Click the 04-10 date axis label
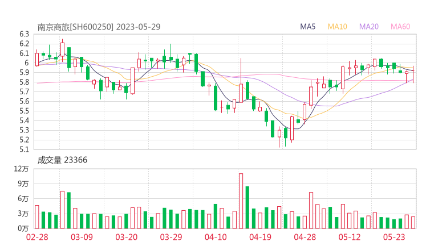This screenshot has width=422, height=250. click(x=216, y=237)
